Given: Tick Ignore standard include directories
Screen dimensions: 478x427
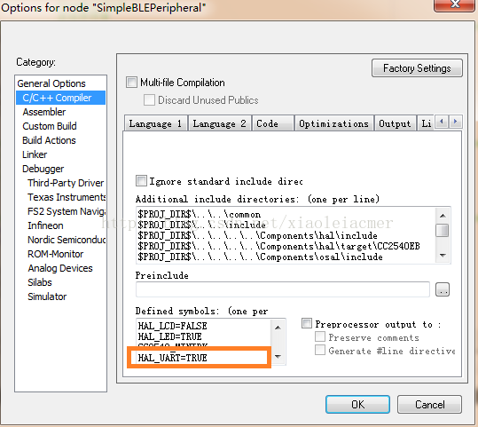Looking at the screenshot, I should [x=141, y=181].
